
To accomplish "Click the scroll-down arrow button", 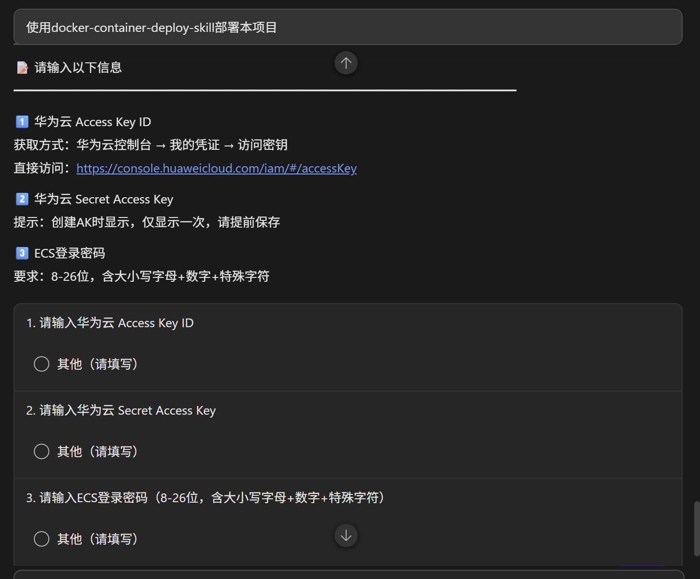I will (346, 536).
